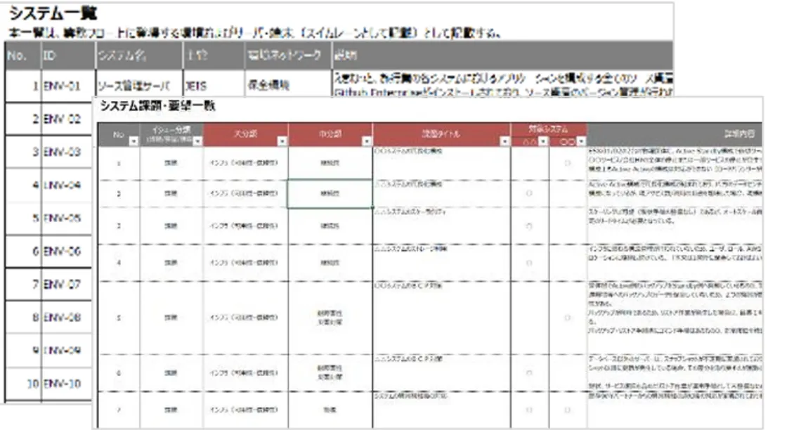Viewport: 801px width, 430px height.
Task: Select the ENV-08 ID cell
Action: click(67, 317)
